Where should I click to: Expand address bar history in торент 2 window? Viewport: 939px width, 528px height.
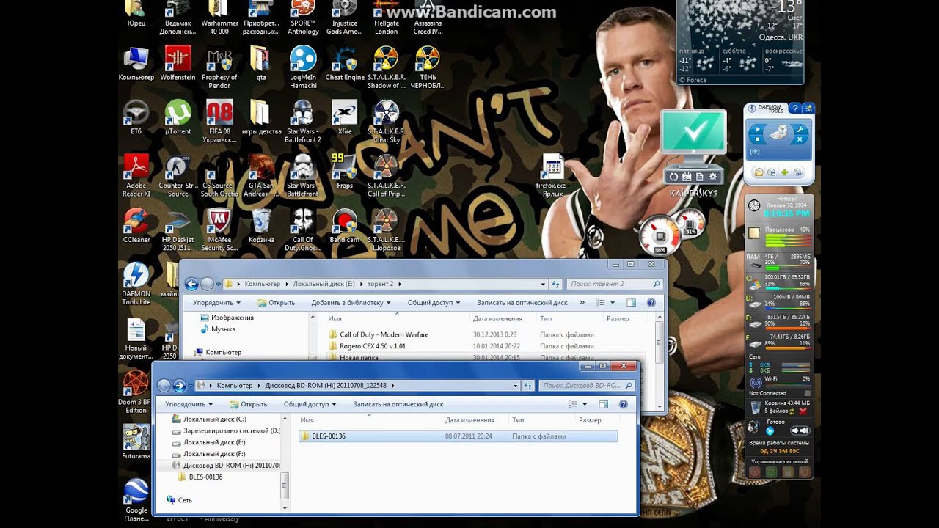click(x=543, y=284)
